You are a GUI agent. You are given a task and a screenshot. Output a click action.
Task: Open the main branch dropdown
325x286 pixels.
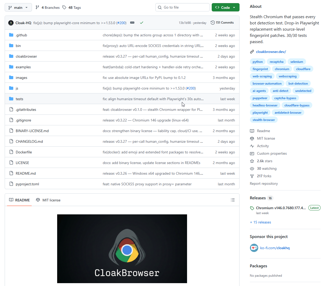click(18, 8)
